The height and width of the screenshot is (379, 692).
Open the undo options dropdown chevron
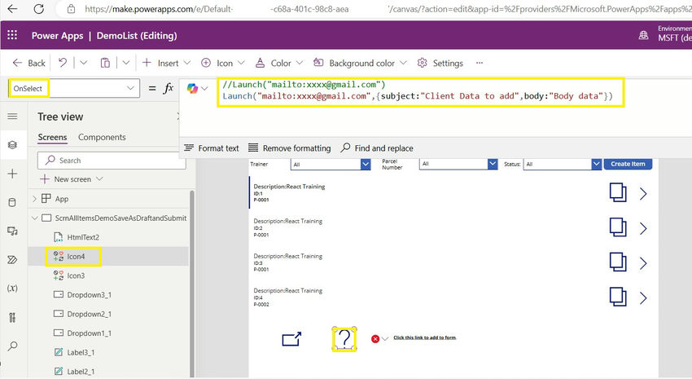(x=83, y=63)
